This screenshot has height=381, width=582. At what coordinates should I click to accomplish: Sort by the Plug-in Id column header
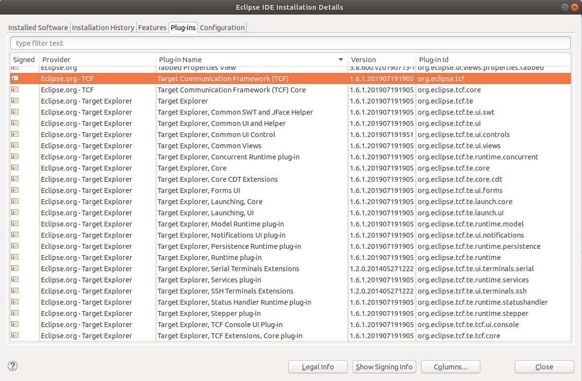494,60
